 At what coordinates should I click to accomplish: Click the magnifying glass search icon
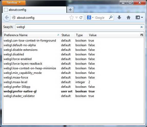click(111, 17)
